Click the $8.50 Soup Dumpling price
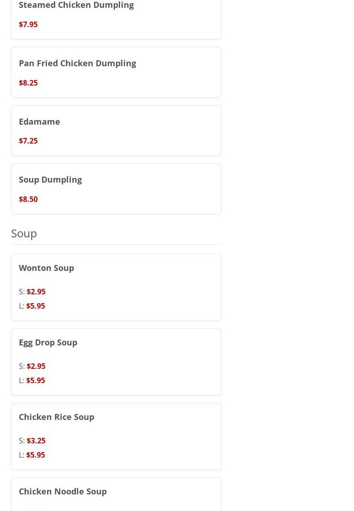354x511 pixels. point(28,199)
